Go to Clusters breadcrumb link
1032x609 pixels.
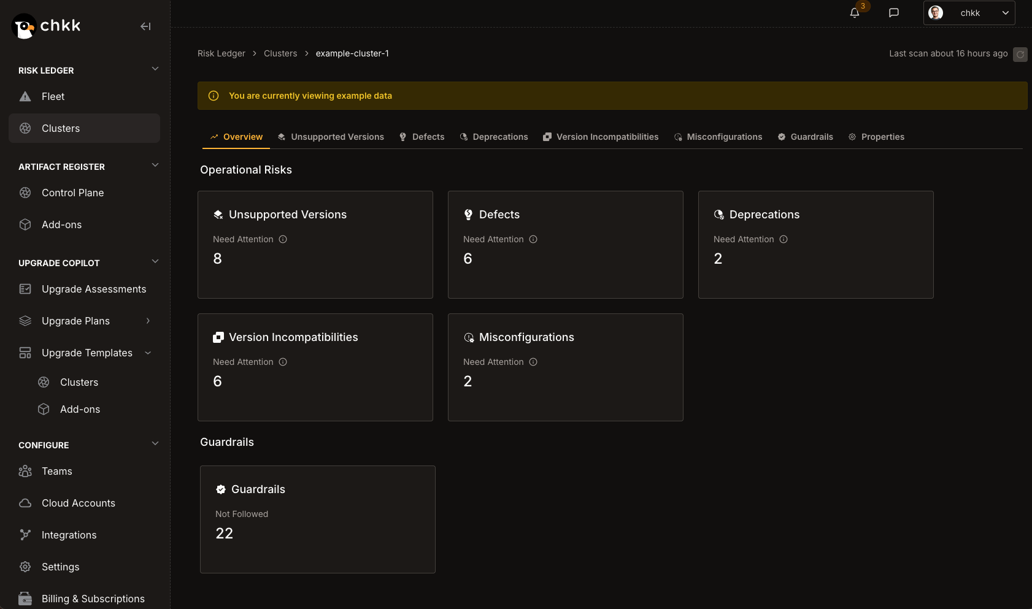280,53
